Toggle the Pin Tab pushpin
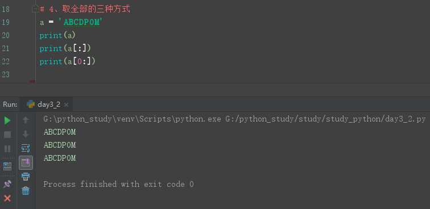This screenshot has height=209, width=430. (7, 184)
